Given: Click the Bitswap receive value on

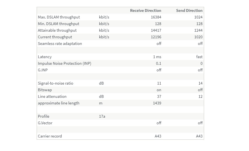Looking at the screenshot, I should (x=159, y=90).
